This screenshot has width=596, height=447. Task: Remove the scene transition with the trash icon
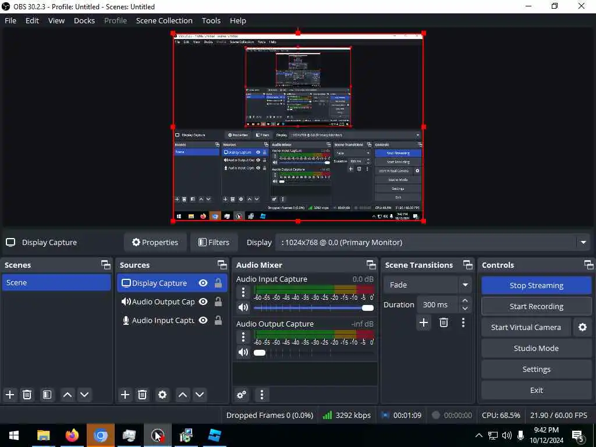444,322
